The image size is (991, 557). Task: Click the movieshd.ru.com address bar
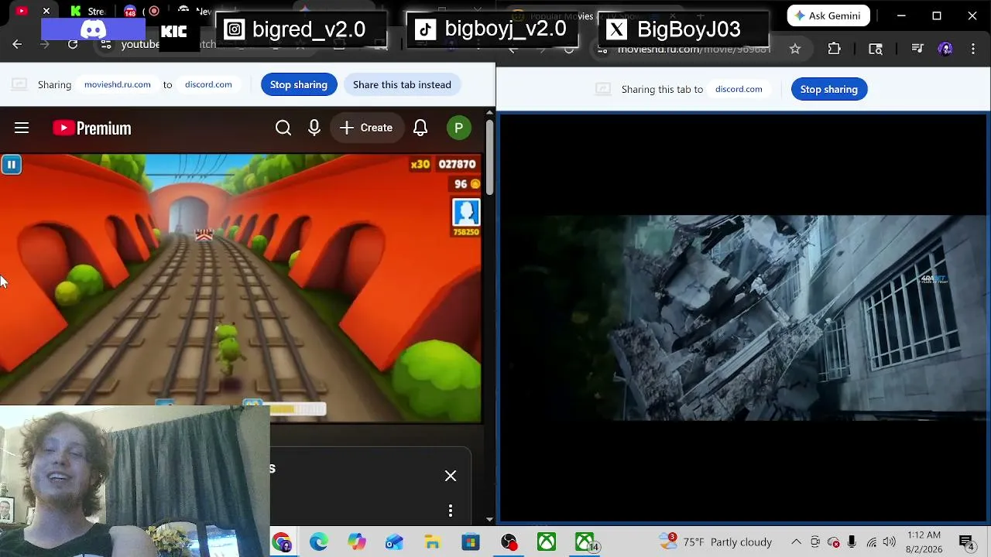click(694, 49)
